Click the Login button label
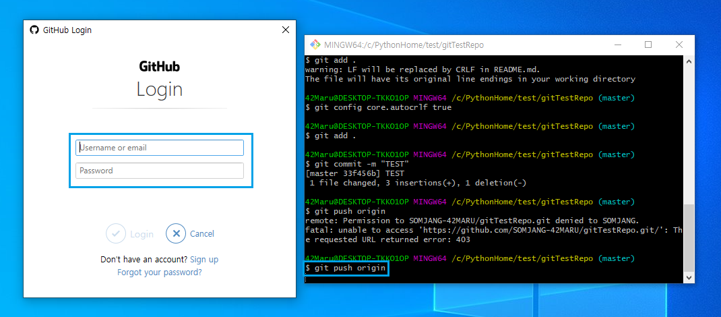The height and width of the screenshot is (317, 721). 142,234
